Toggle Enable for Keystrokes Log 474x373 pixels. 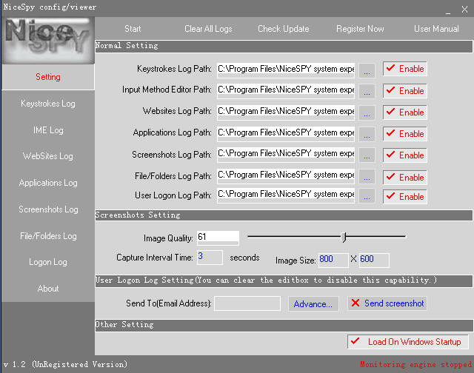[405, 69]
